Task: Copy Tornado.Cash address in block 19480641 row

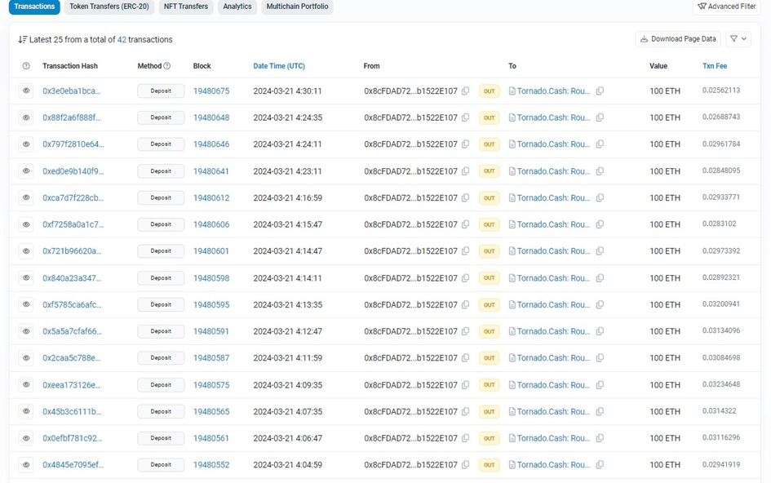Action: pos(600,171)
